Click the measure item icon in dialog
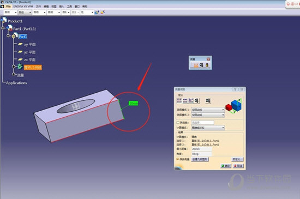The width and height of the screenshot is (300, 199). [197, 100]
